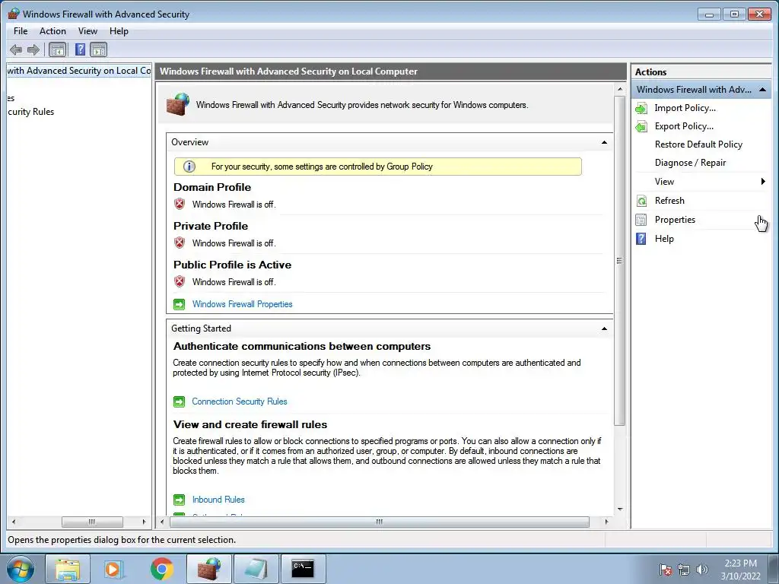Image resolution: width=779 pixels, height=584 pixels.
Task: Open the Action Center flag icon
Action: pos(665,570)
